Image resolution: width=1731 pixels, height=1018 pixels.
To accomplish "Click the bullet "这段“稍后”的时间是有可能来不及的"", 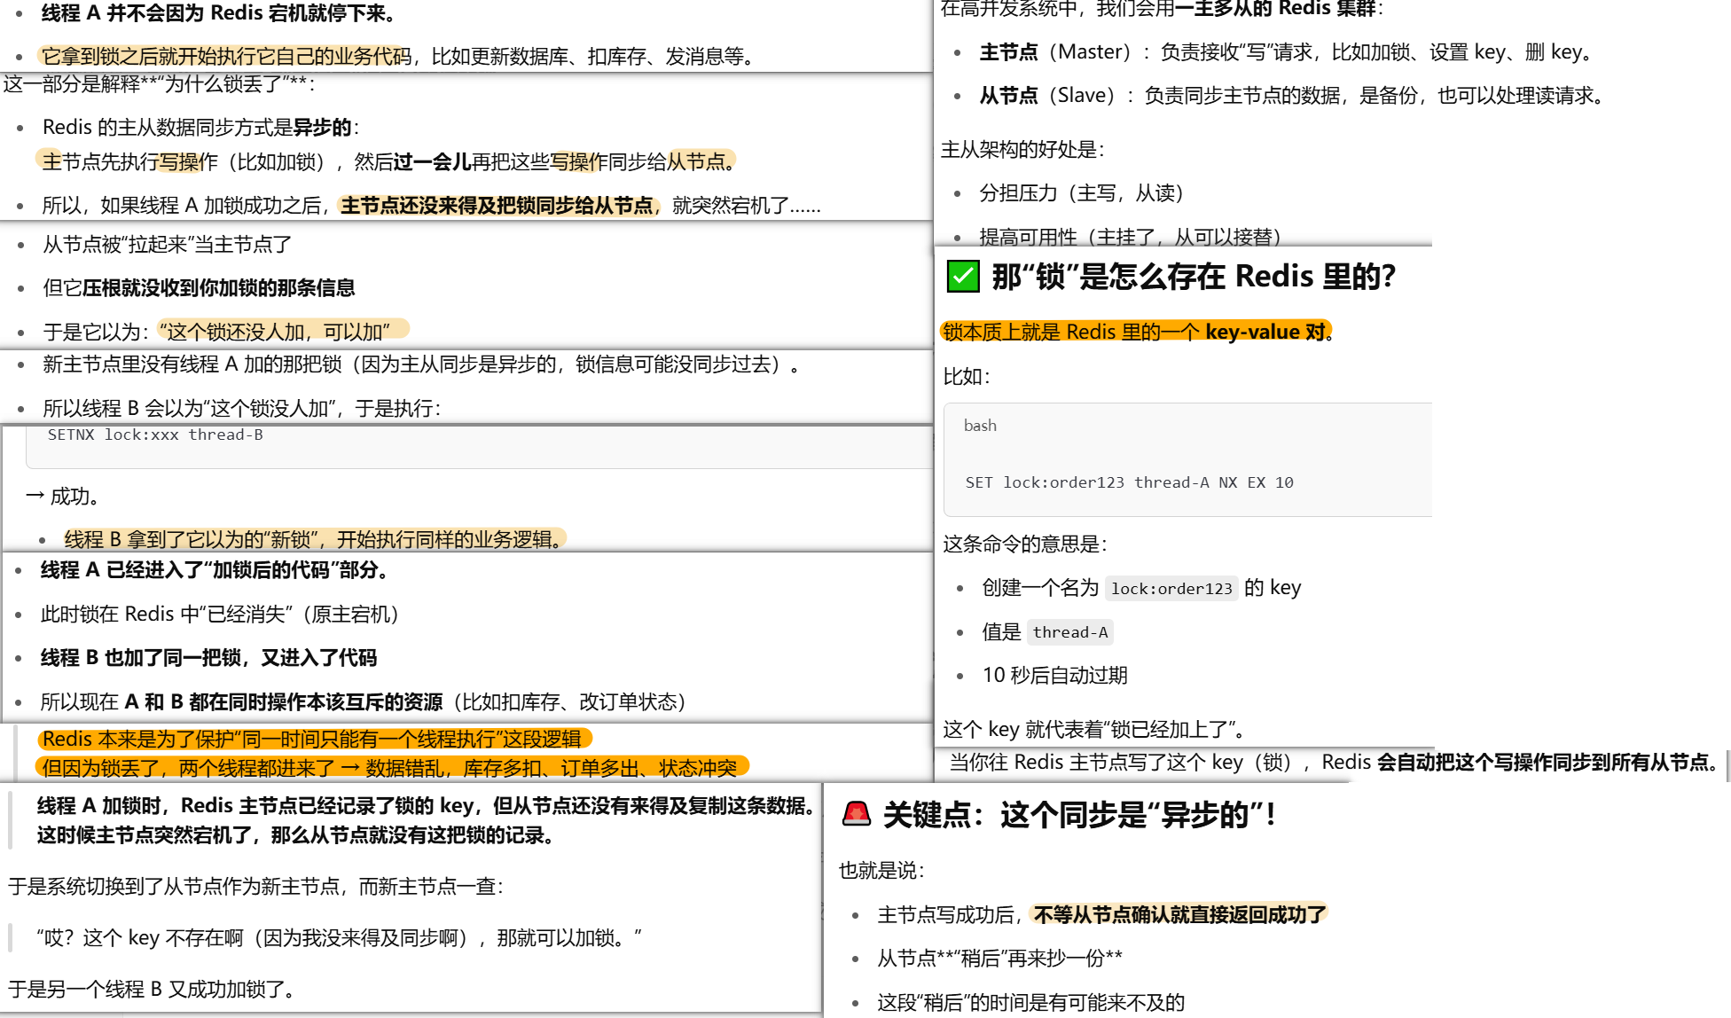I will point(1030,1003).
